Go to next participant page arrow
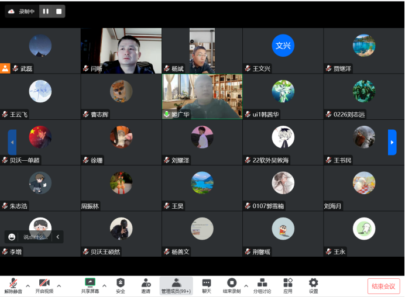405x297 pixels. click(x=392, y=142)
